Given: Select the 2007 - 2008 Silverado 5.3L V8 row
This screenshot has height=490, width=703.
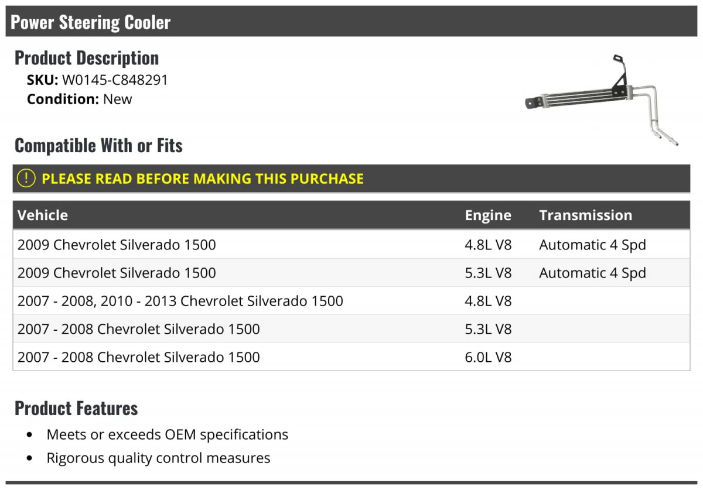Looking at the screenshot, I should tap(138, 329).
